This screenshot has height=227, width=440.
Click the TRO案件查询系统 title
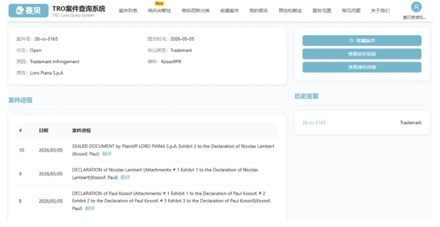point(79,9)
